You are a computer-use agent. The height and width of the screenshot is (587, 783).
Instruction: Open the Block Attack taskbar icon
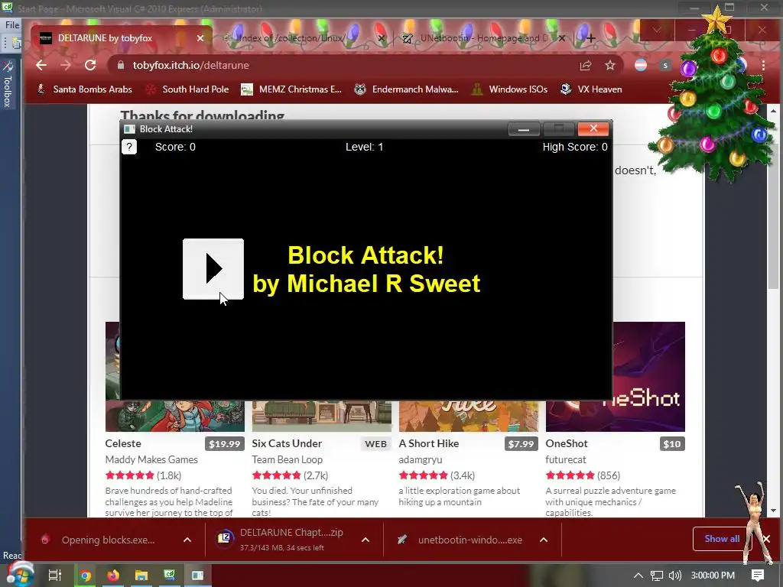tap(198, 575)
